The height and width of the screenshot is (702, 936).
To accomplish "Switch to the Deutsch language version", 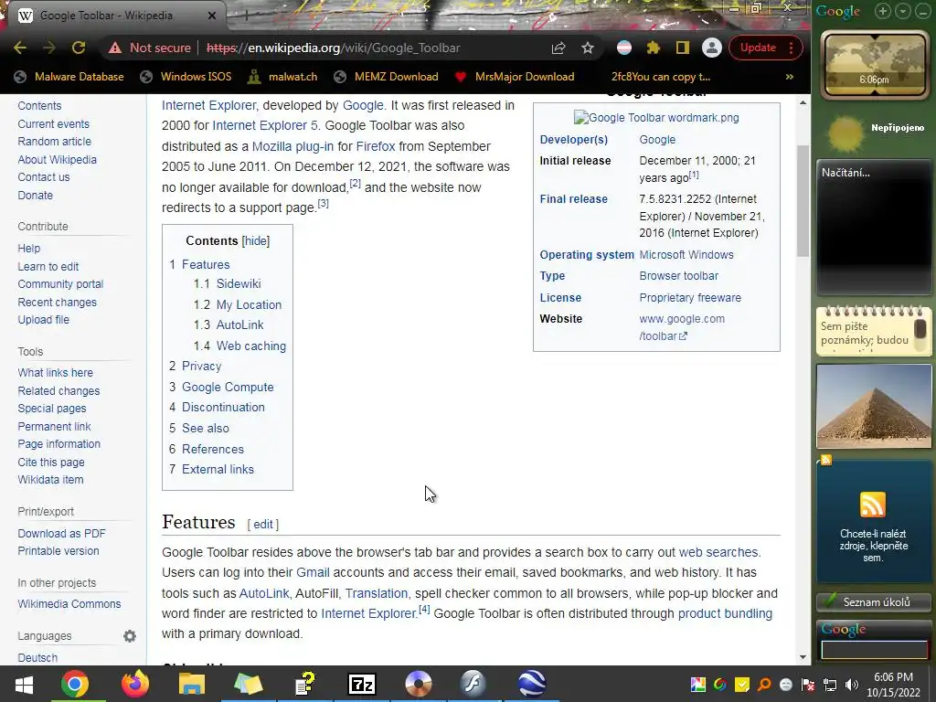I will [37, 657].
